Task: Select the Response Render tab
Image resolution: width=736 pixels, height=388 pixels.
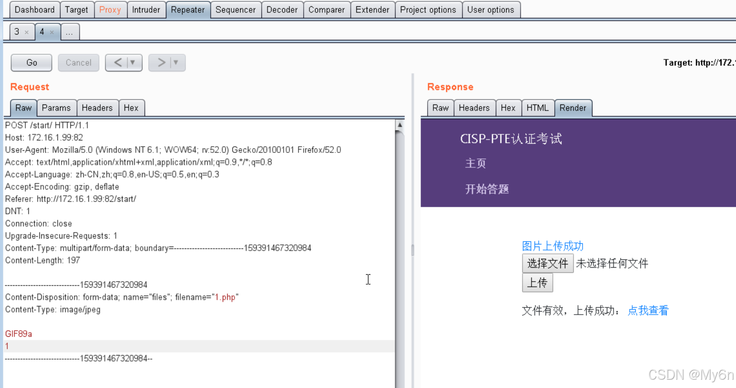Action: pyautogui.click(x=573, y=108)
